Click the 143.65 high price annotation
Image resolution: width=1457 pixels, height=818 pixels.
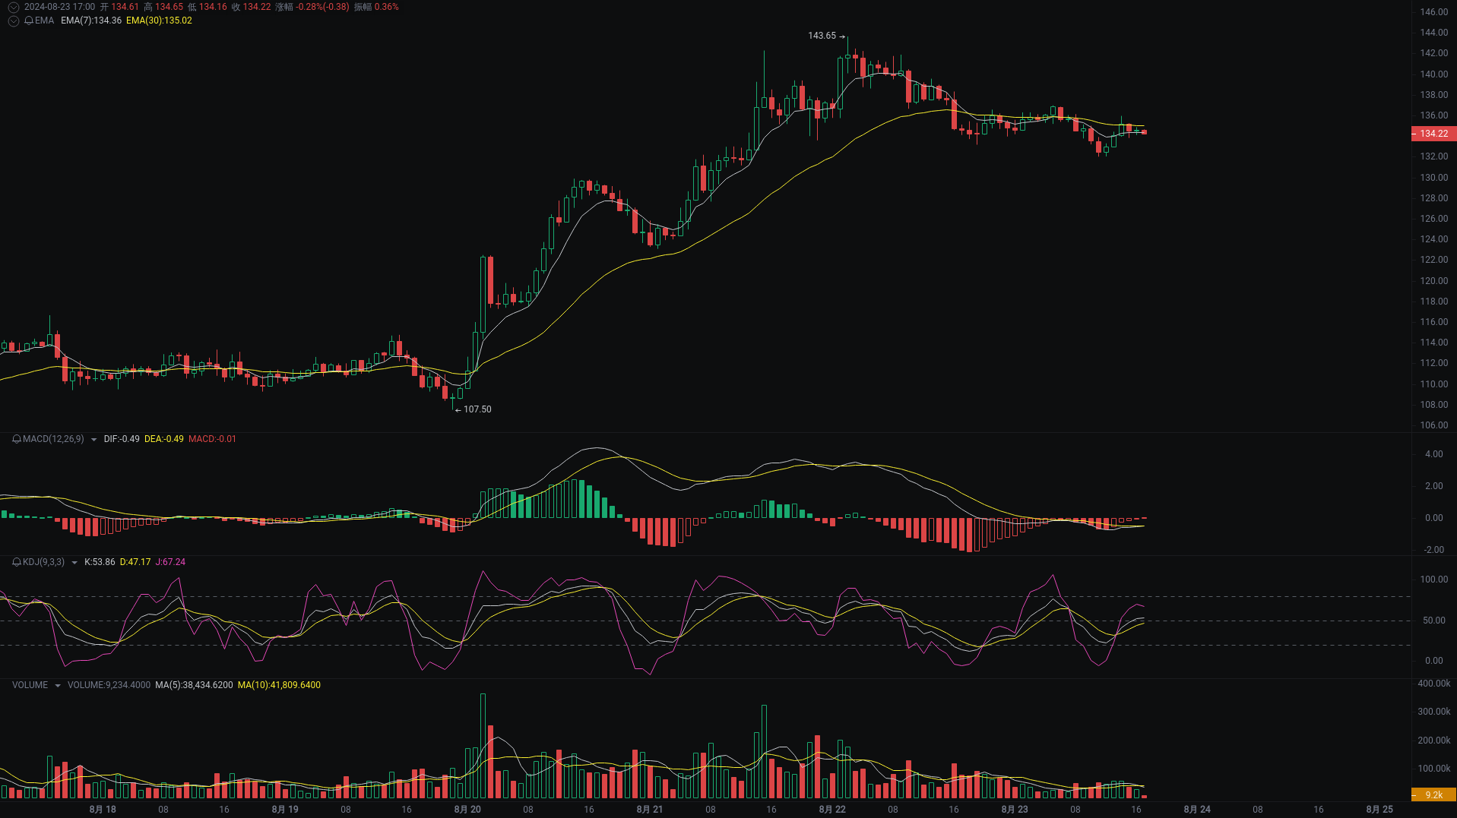[821, 34]
